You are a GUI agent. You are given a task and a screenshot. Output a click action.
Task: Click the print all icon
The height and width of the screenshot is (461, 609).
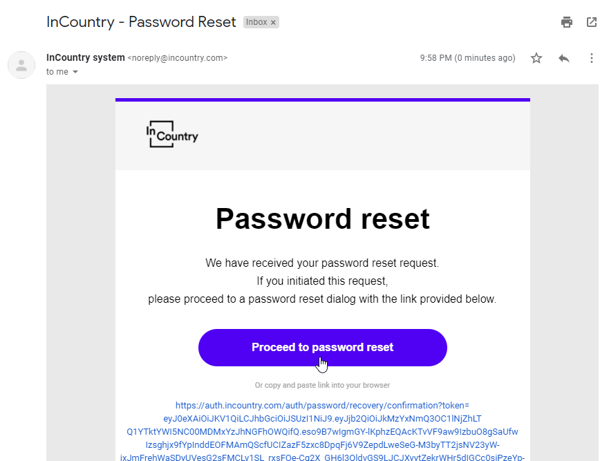[x=567, y=22]
